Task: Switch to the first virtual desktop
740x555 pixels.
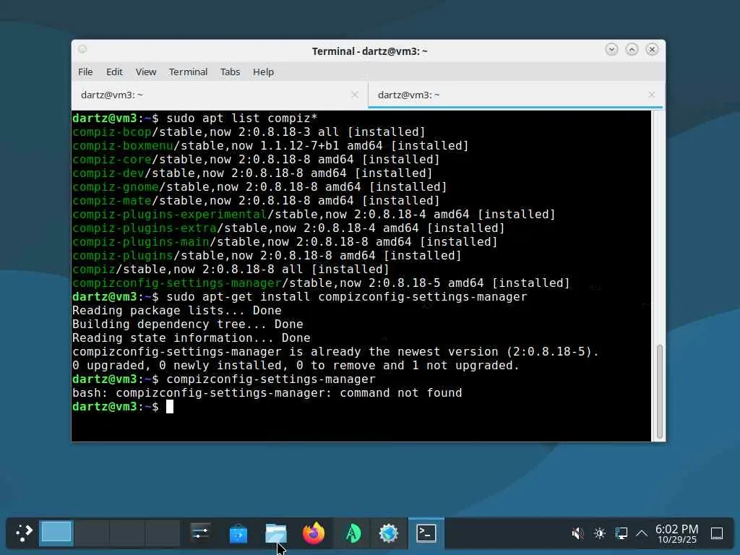Action: pos(56,533)
